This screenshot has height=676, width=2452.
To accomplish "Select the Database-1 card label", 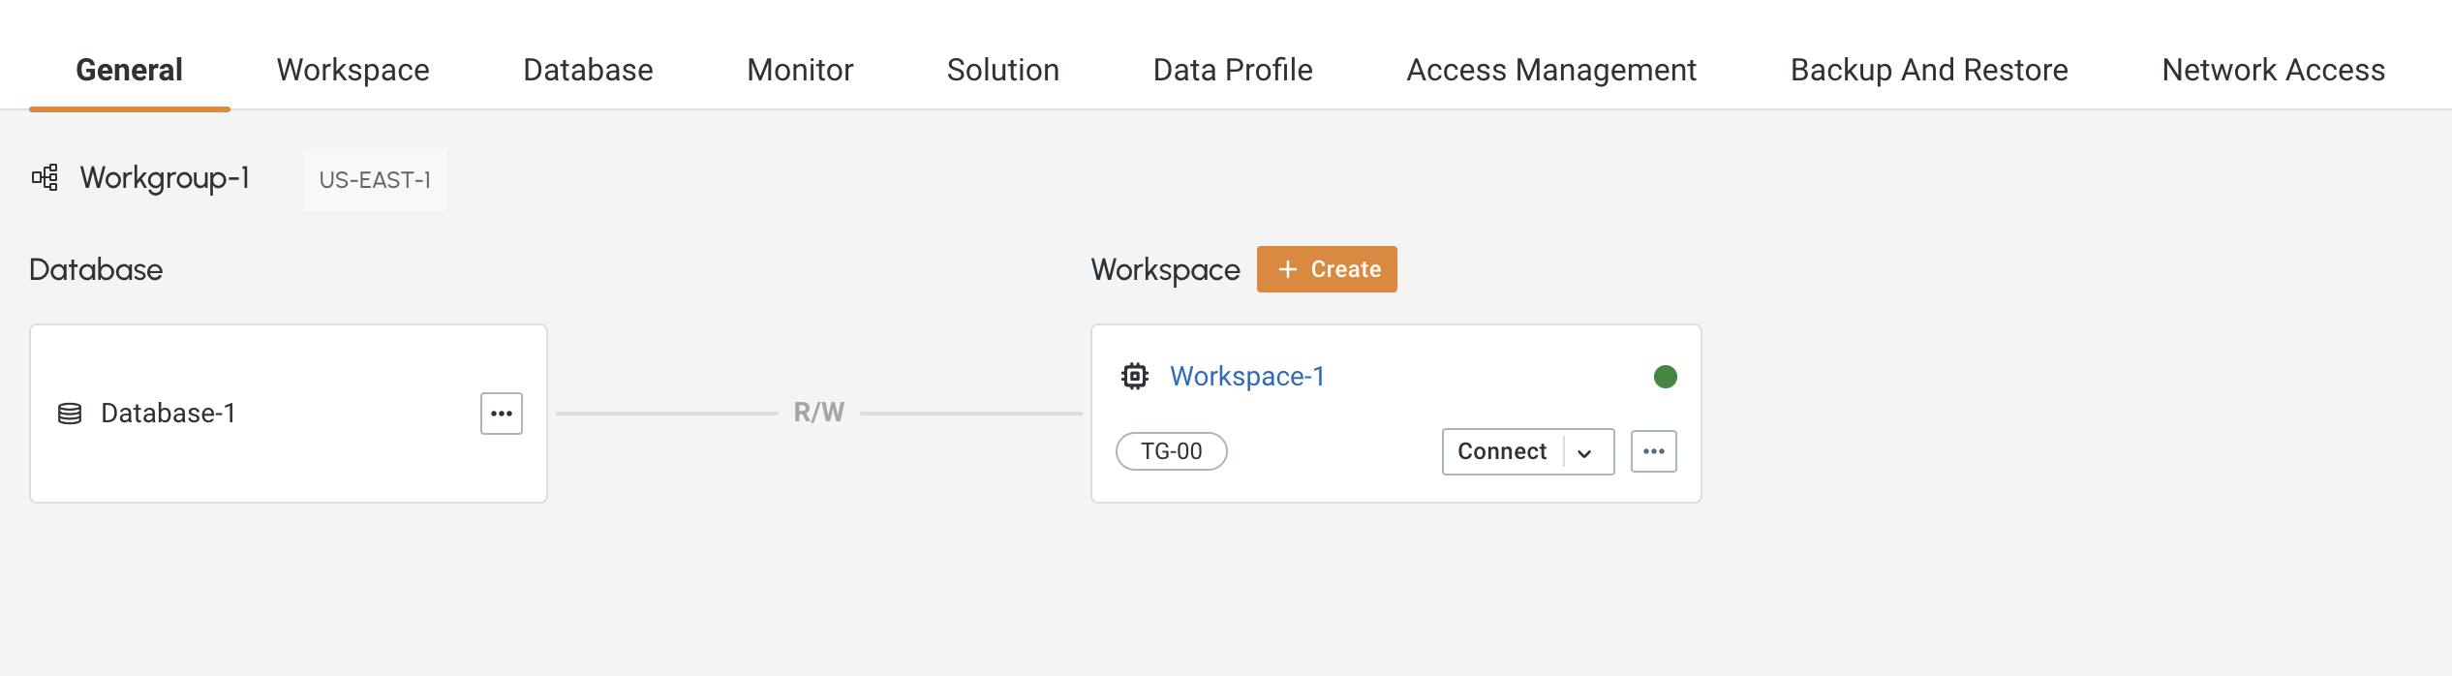I will pyautogui.click(x=169, y=414).
